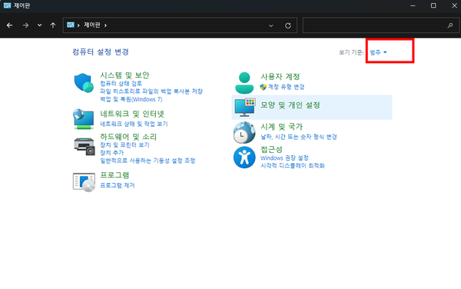Open 파일 히스토리로 파일의 백업 복사본 저장

point(151,91)
